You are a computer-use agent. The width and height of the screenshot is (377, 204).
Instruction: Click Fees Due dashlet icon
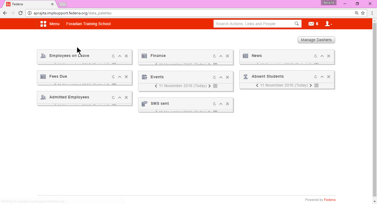(x=43, y=77)
